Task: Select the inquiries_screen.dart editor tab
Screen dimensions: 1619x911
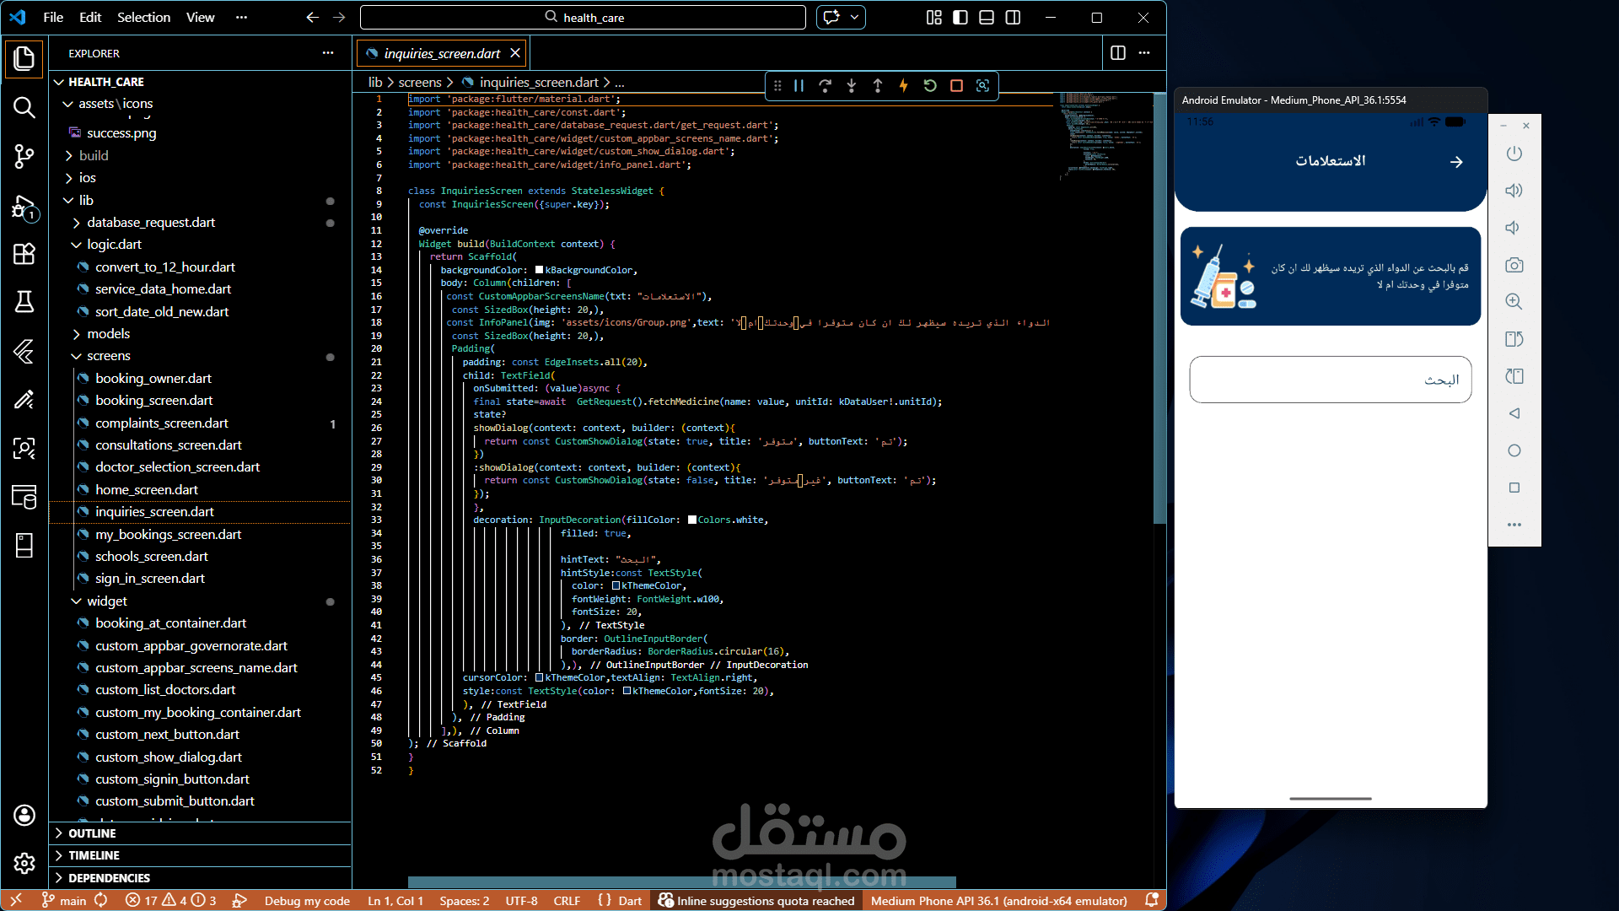Action: click(x=442, y=53)
